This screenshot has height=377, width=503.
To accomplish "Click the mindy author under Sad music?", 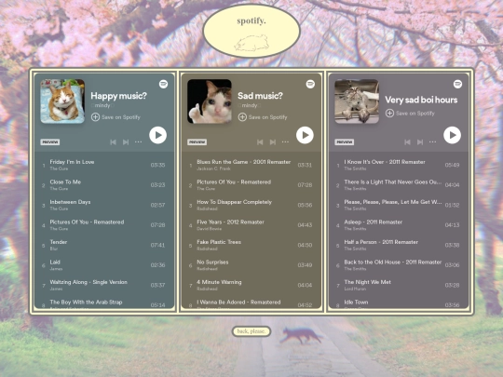I will [250, 105].
